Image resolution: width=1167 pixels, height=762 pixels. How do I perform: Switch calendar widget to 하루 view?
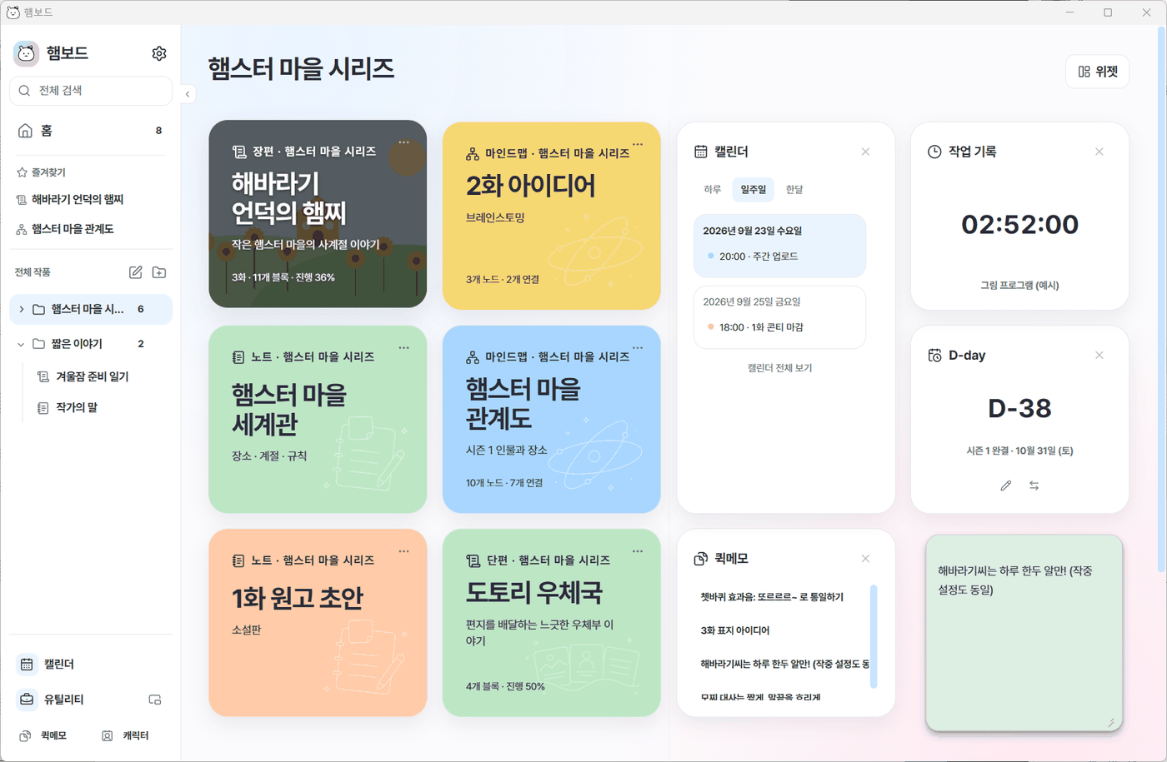click(x=712, y=190)
